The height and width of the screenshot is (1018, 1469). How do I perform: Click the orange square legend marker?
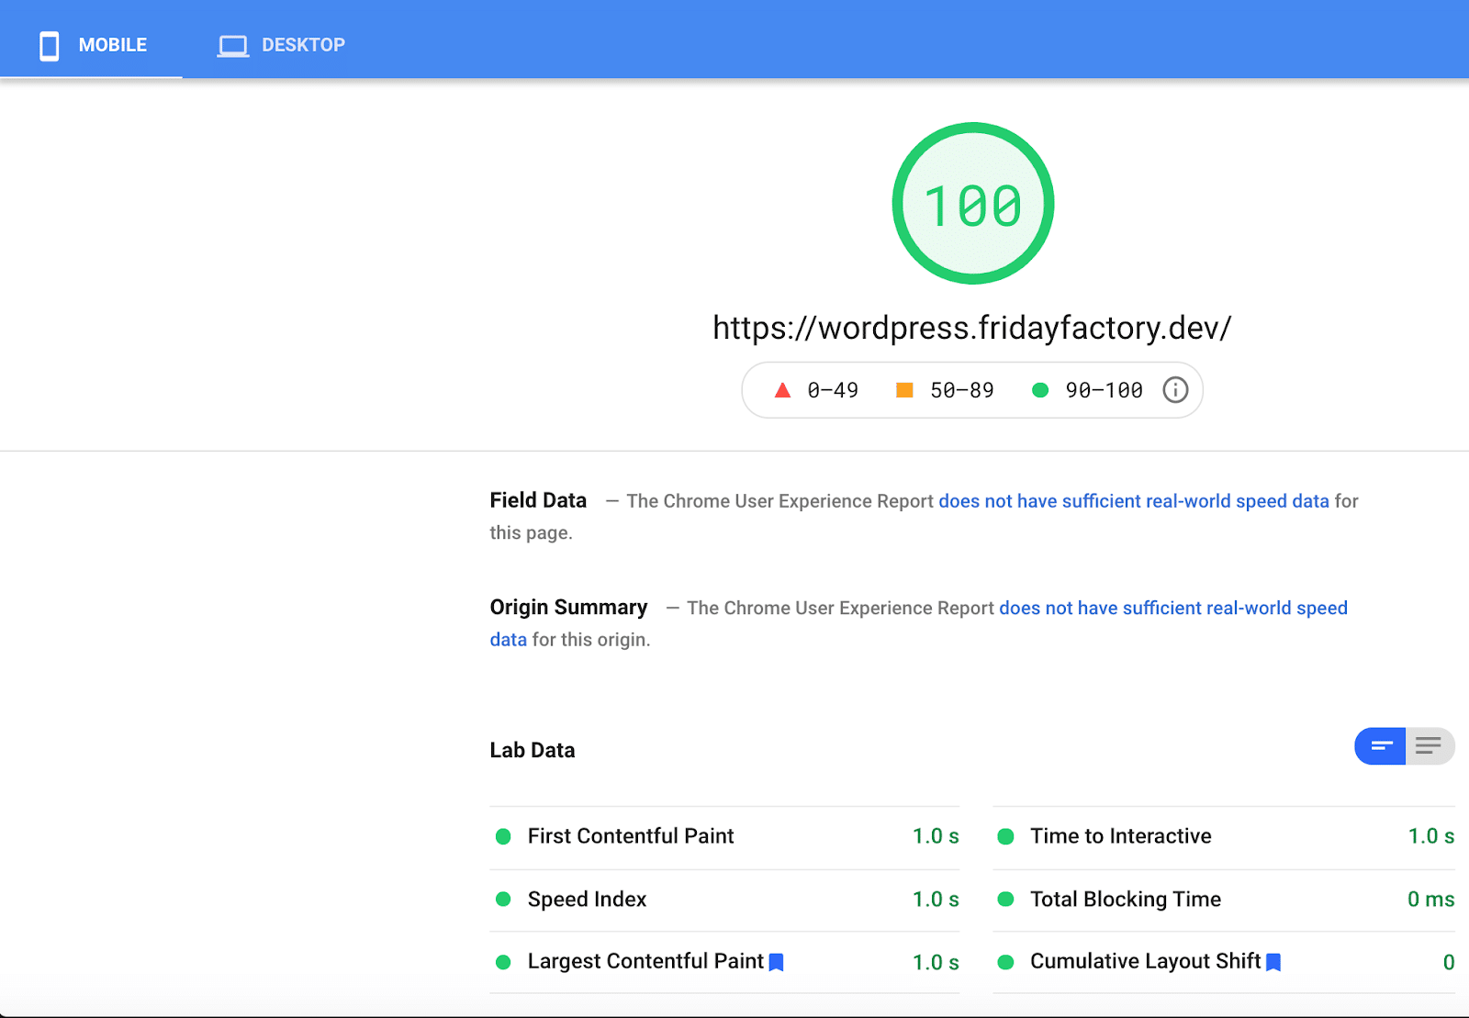(904, 390)
